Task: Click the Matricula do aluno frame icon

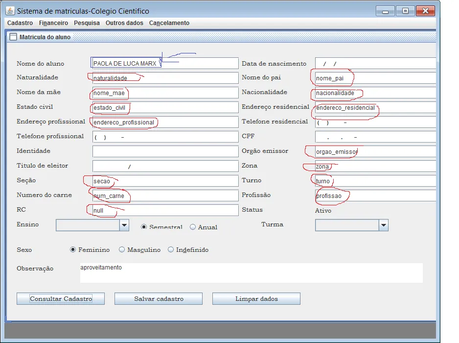Action: [x=13, y=37]
